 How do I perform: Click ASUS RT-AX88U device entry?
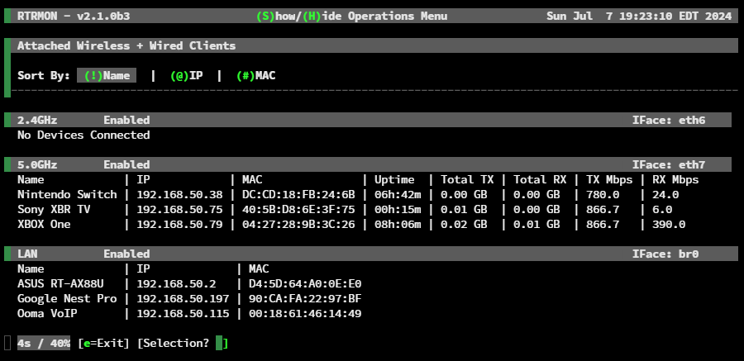pyautogui.click(x=60, y=283)
